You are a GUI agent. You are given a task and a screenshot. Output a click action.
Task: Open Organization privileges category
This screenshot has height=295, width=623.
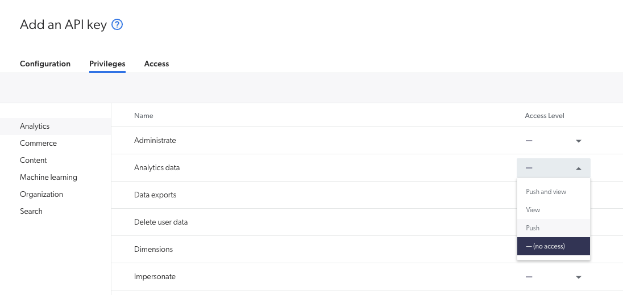click(x=41, y=194)
